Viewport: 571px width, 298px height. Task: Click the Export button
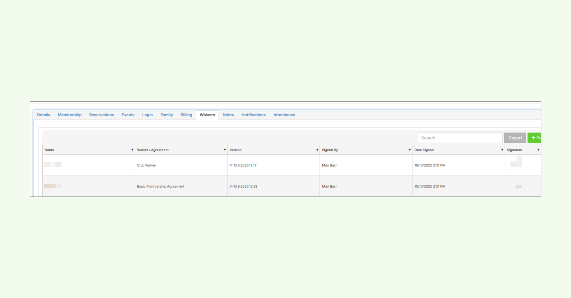515,138
